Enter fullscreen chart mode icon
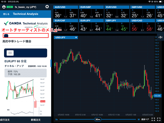The image size is (164, 123). (159, 119)
